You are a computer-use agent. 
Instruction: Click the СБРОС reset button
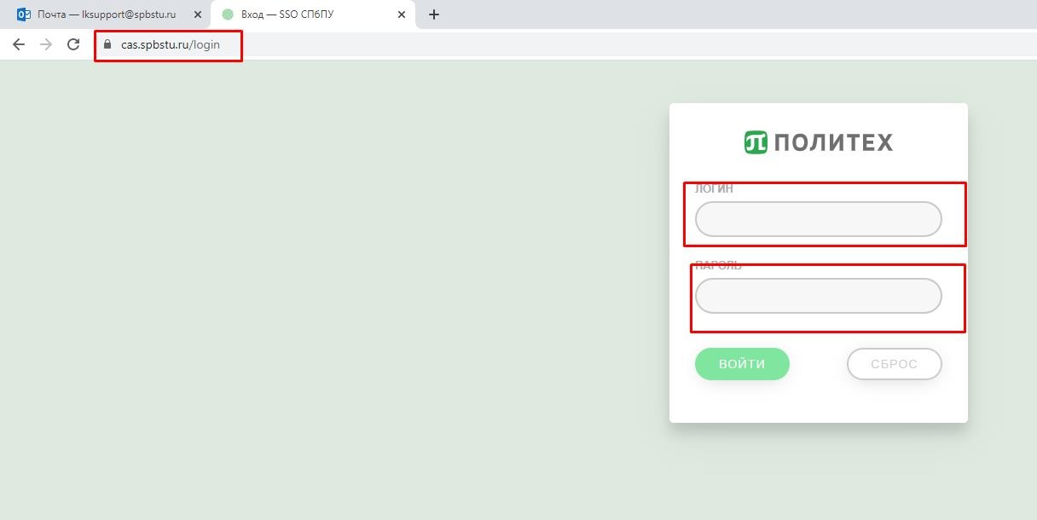point(894,364)
